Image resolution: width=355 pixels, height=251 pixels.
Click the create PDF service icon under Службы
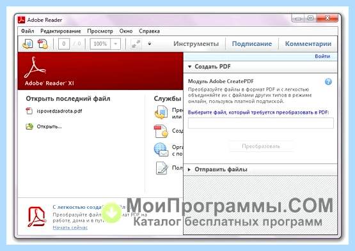point(161,131)
